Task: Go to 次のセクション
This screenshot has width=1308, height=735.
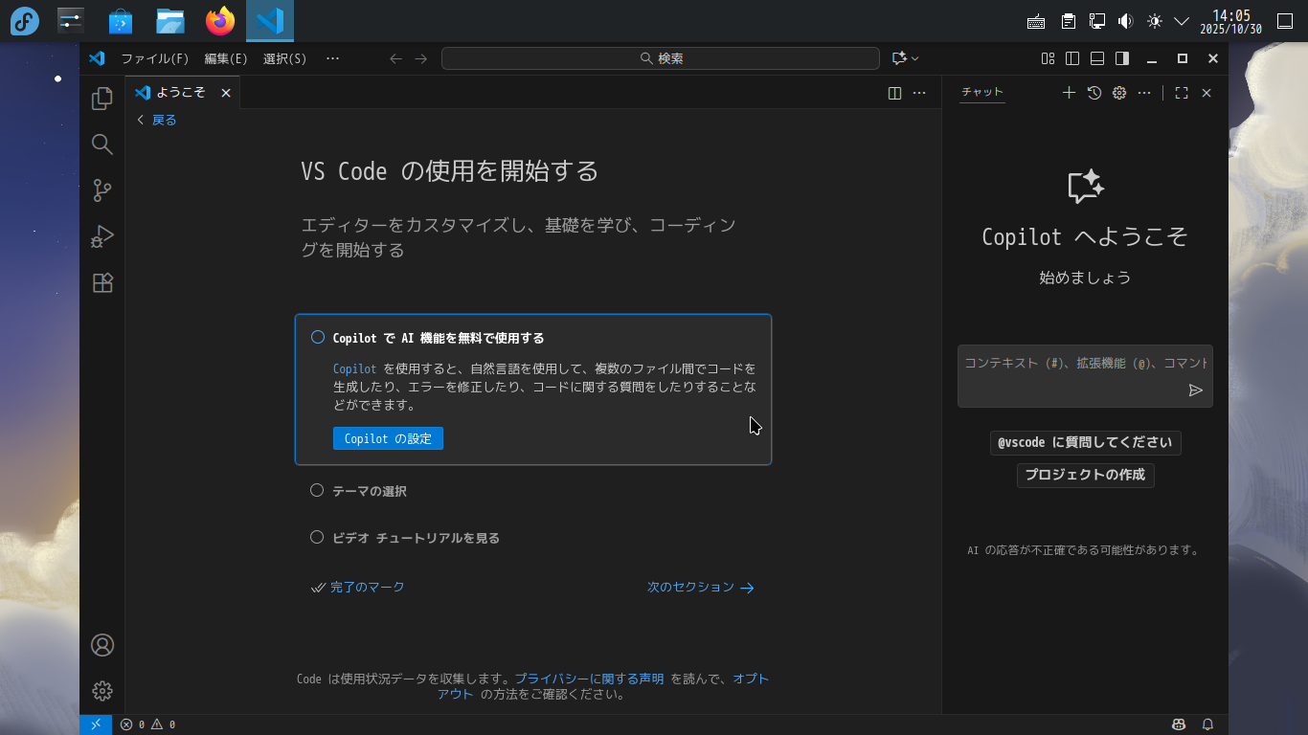Action: point(701,587)
